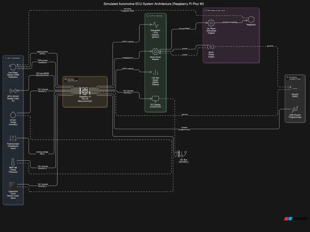
Task: Select the Raspberry Pi Pico W icon
Action: click(85, 91)
